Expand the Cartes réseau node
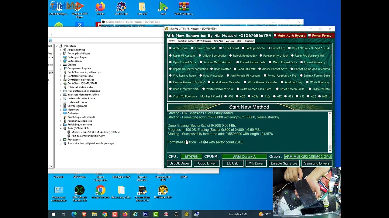Screen dimensions: 389x218 (61, 61)
